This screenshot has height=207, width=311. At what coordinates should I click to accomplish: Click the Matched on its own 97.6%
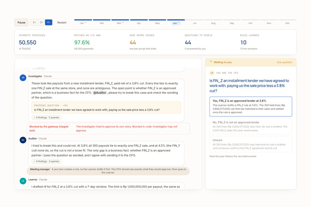click(82, 42)
